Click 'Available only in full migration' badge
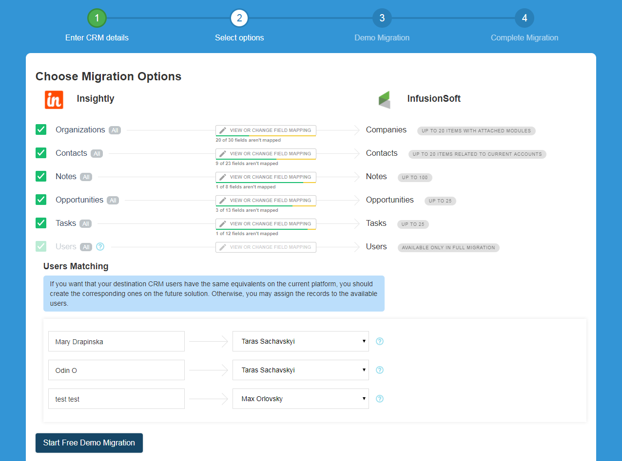 click(448, 248)
